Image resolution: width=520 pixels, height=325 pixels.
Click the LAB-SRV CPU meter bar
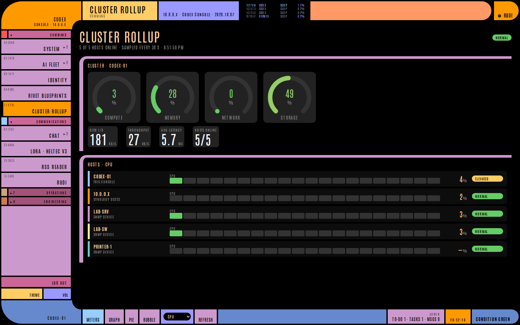pyautogui.click(x=305, y=216)
